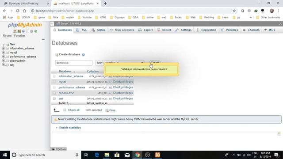Click the help icon beside Create database

pos(83,55)
